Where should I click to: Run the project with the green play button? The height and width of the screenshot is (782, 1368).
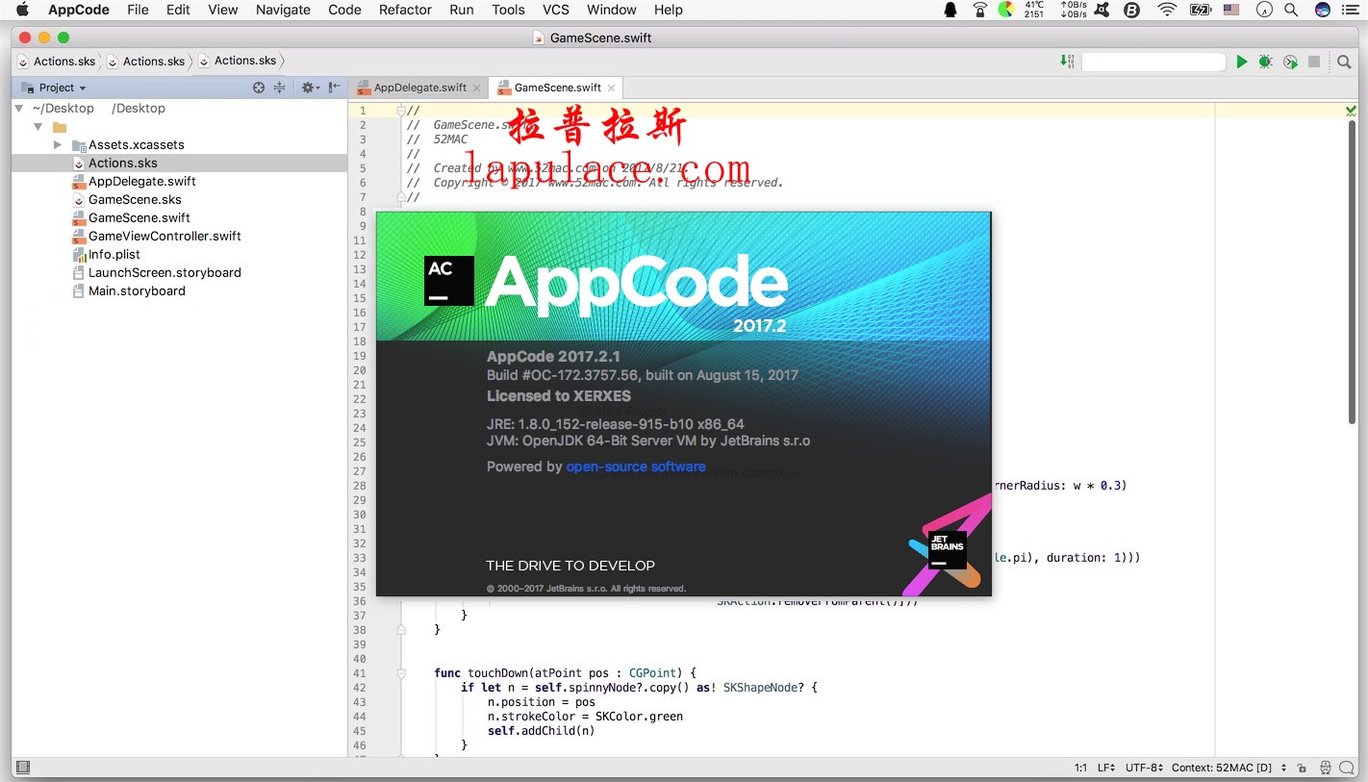point(1241,62)
